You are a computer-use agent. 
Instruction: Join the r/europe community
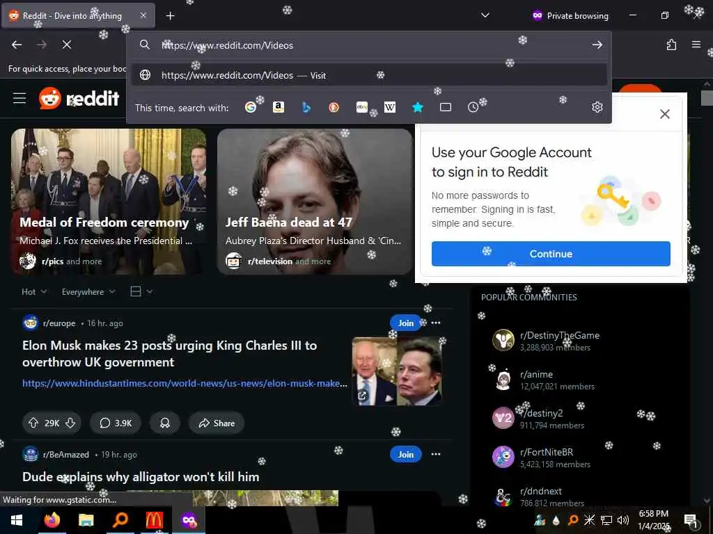tap(406, 323)
